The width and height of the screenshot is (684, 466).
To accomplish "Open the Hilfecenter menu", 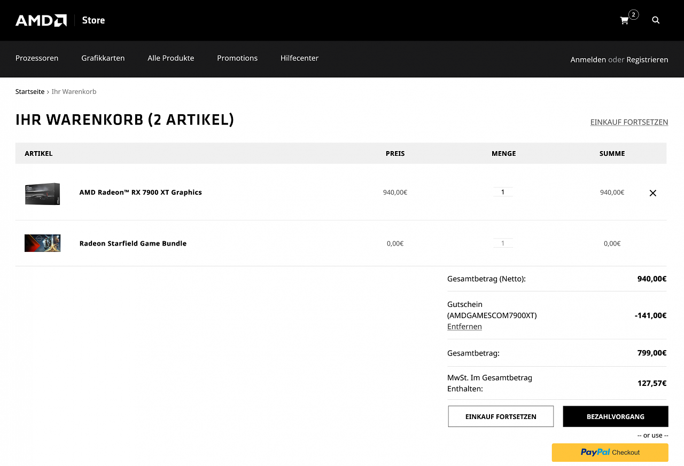I will coord(299,58).
